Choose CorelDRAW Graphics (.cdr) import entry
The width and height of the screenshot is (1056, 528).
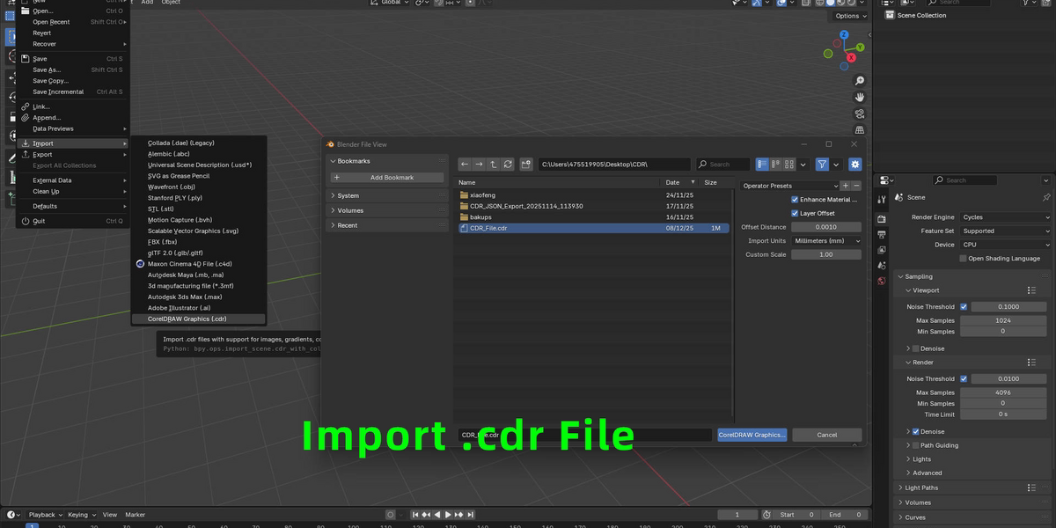187,319
